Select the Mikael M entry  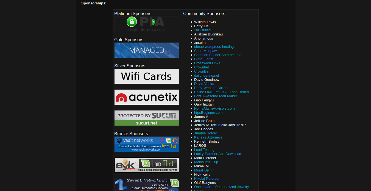[x=201, y=166]
